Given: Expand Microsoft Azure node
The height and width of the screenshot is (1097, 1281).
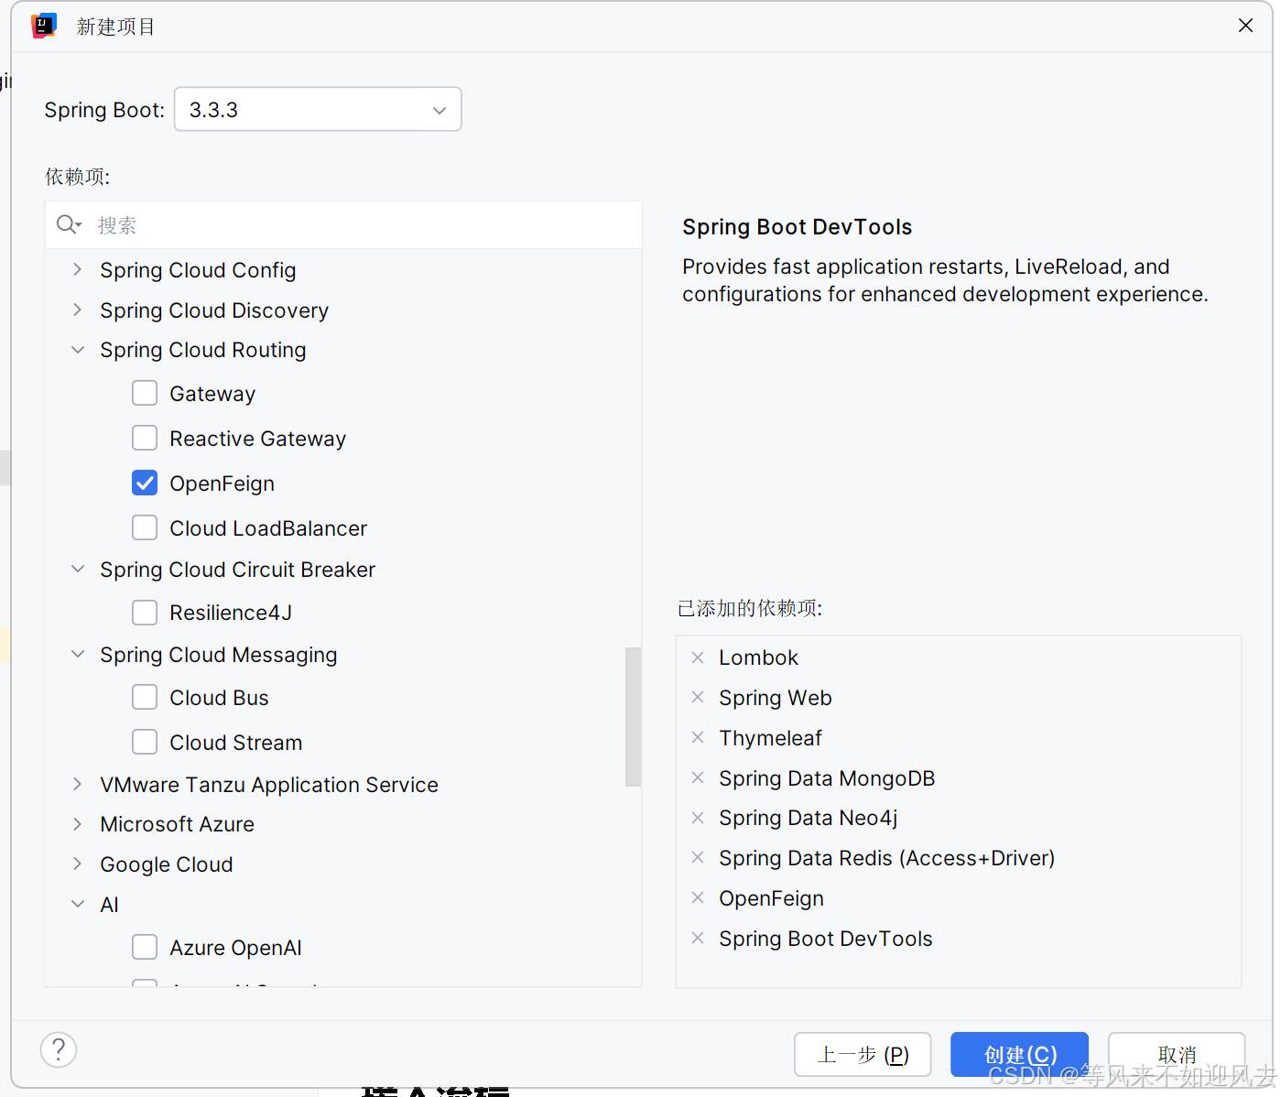Looking at the screenshot, I should point(78,824).
